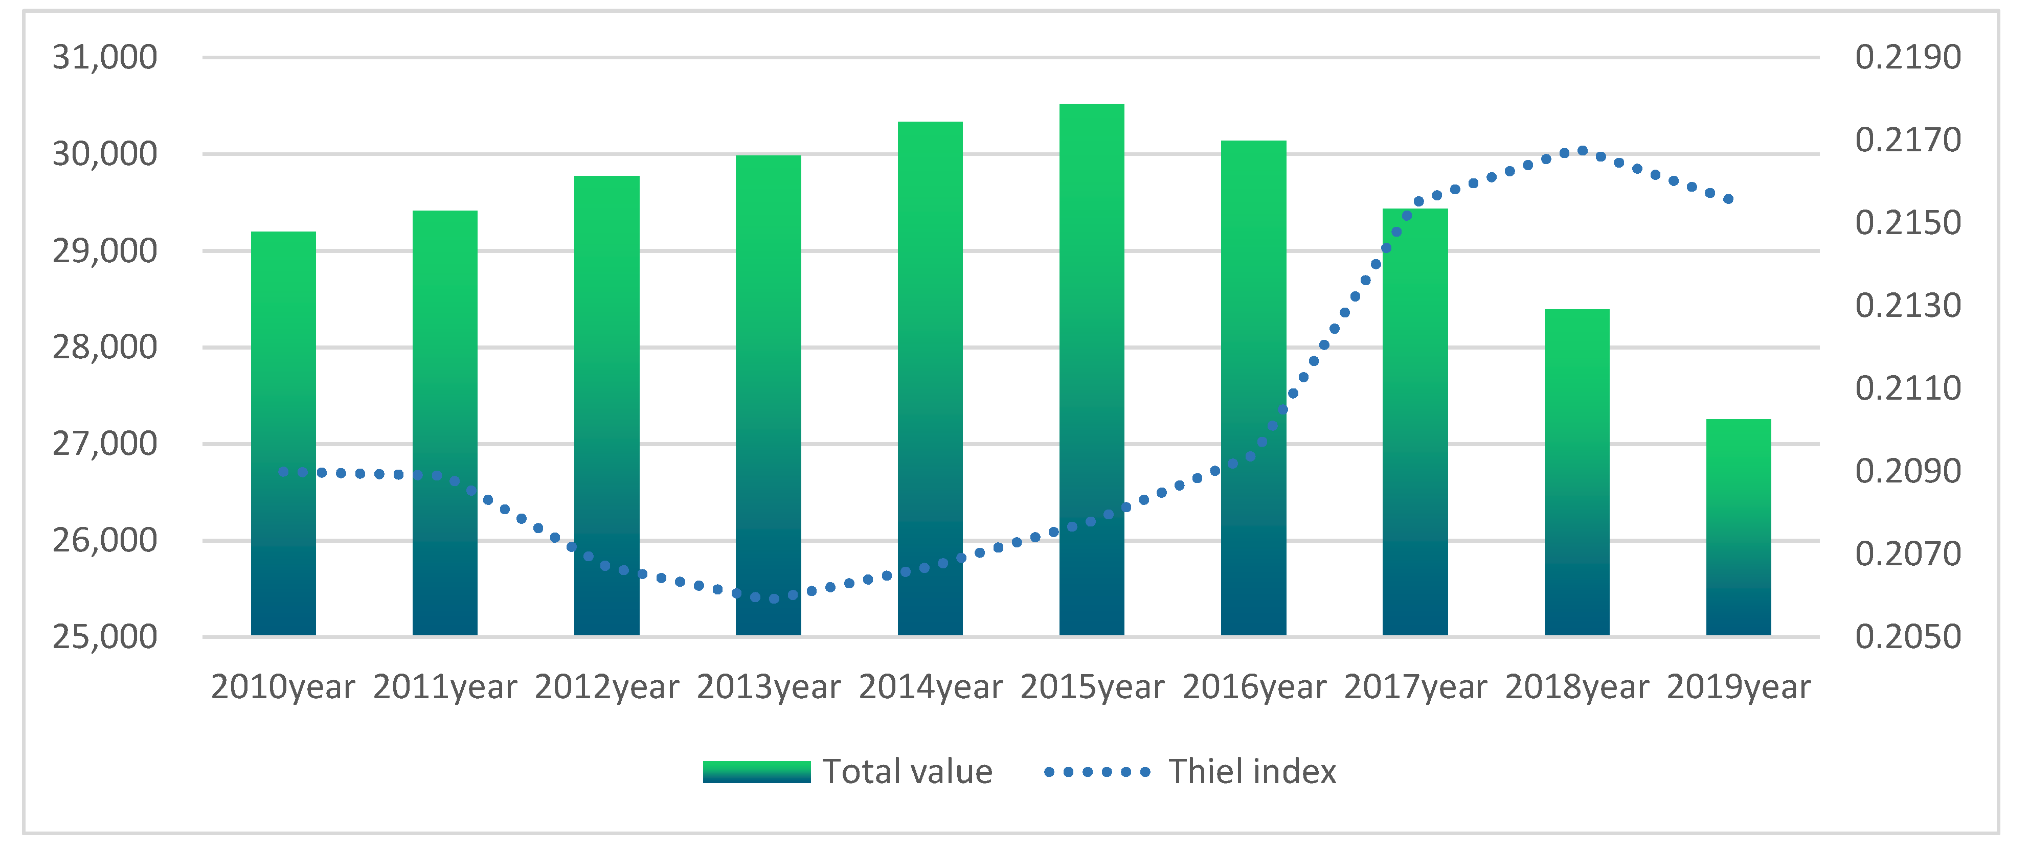Select the Total value legend label
The height and width of the screenshot is (853, 2029).
coord(908,772)
